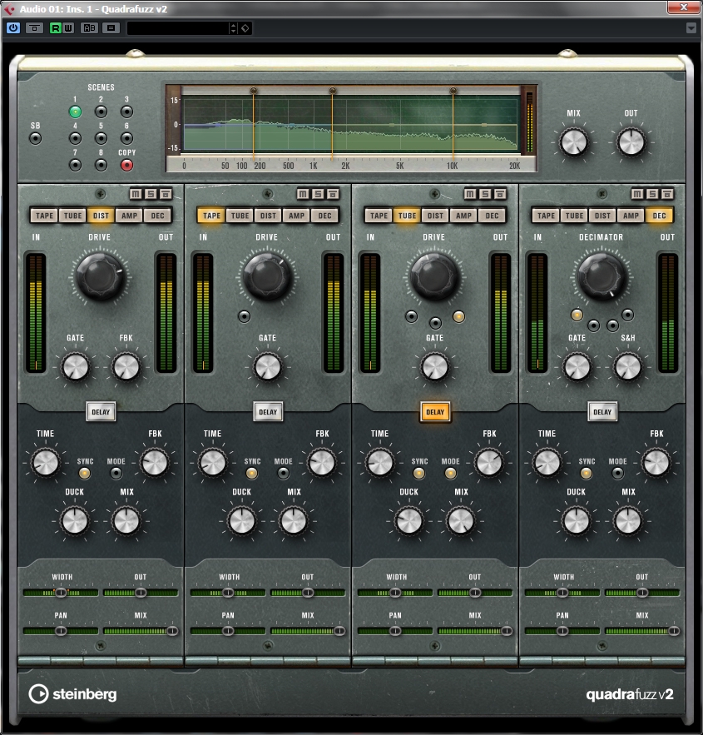703x735 pixels.
Task: Toggle Sync in band 4 delay section
Action: point(587,474)
